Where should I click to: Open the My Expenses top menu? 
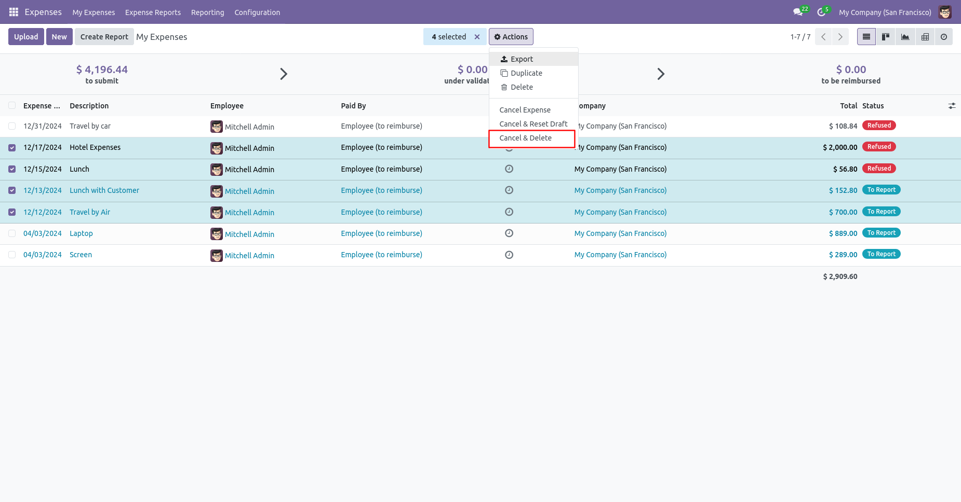coord(94,12)
